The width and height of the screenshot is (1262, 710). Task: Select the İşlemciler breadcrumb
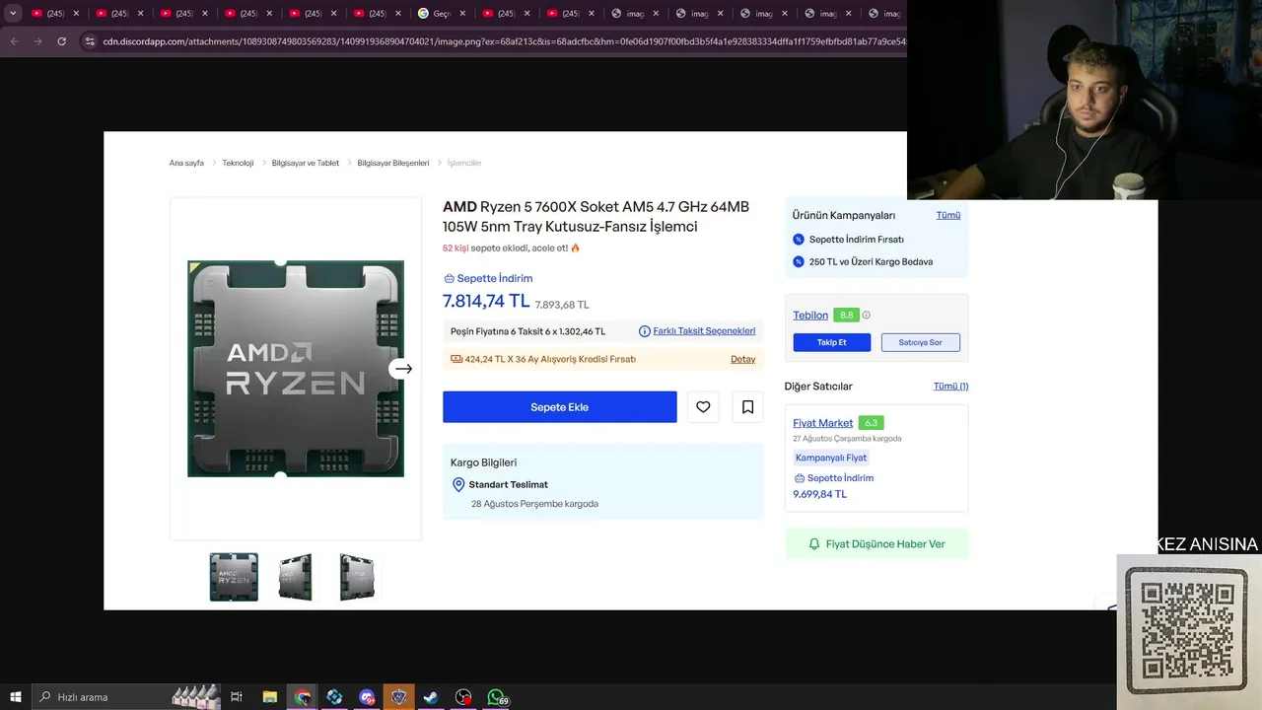464,163
